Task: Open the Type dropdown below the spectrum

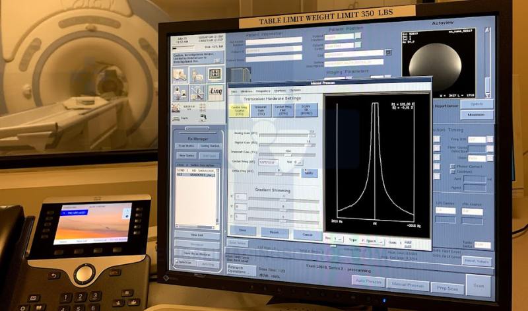Action: [x=372, y=241]
